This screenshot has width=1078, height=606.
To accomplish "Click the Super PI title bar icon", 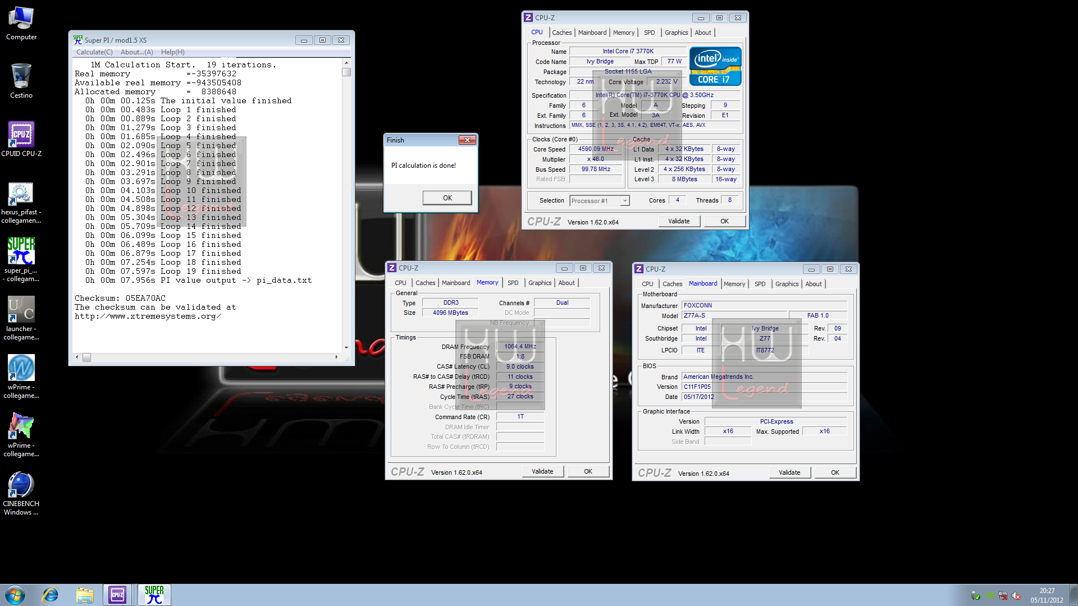I will coord(78,40).
